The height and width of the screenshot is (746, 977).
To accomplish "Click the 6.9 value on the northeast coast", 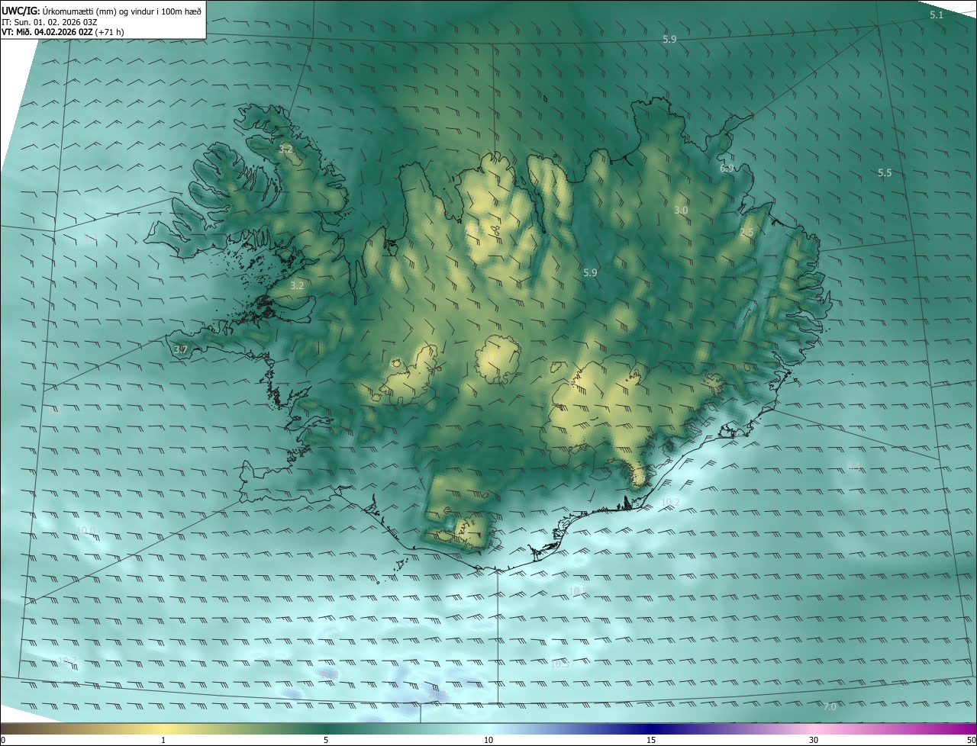I will (x=727, y=168).
